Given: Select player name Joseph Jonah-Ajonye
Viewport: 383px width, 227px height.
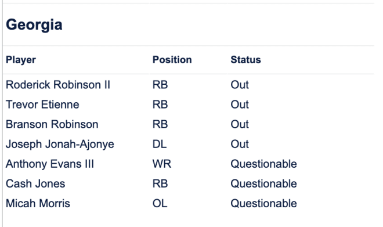Looking at the screenshot, I should point(60,144).
